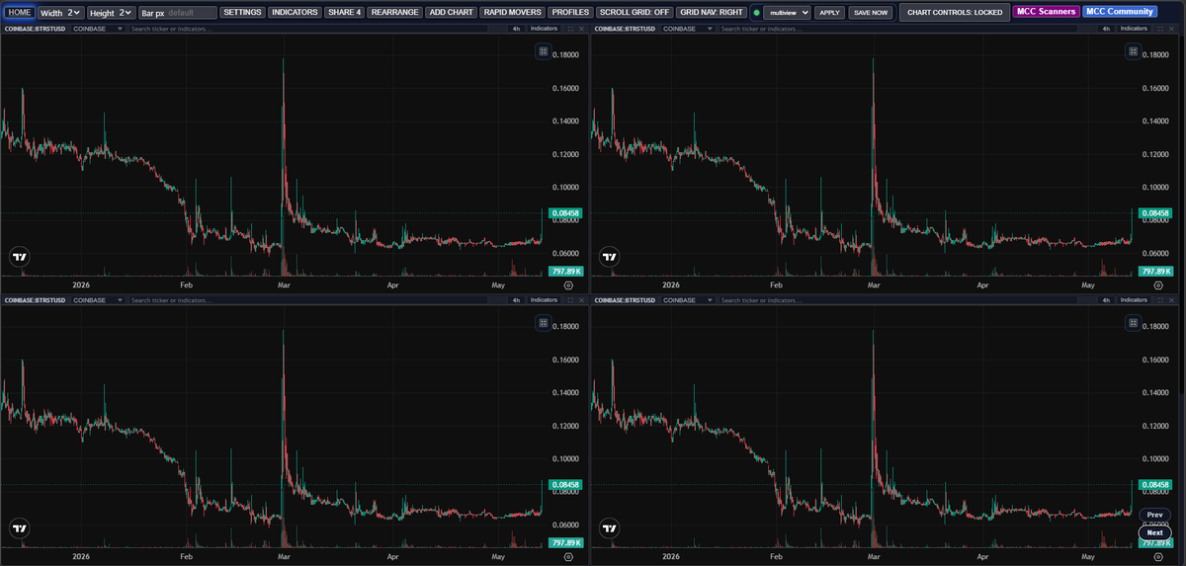Viewport: 1186px width, 566px height.
Task: Click the SHARE 4 button
Action: pyautogui.click(x=344, y=13)
